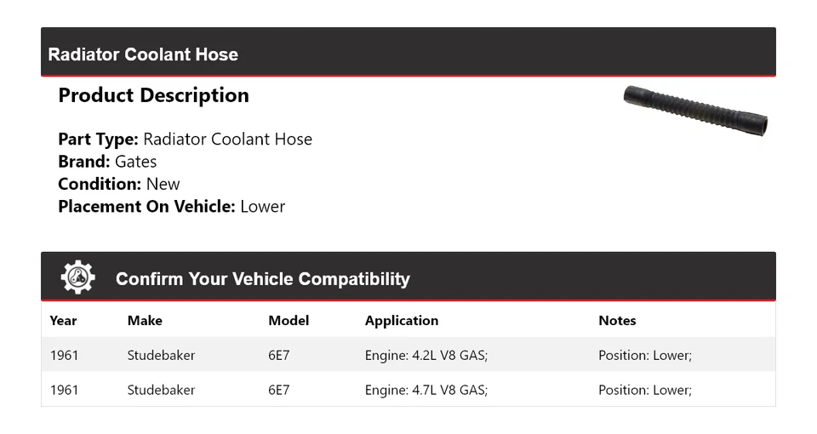Screen dimensions: 817x434
Task: Select the Product Description heading
Action: point(153,95)
